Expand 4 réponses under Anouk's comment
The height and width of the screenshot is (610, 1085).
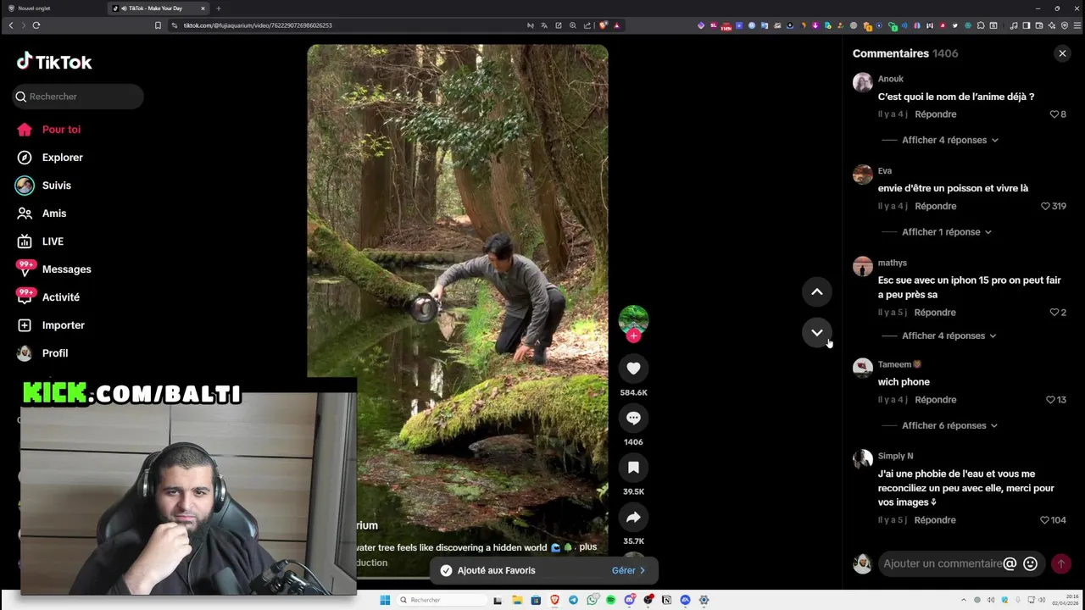[x=950, y=140]
